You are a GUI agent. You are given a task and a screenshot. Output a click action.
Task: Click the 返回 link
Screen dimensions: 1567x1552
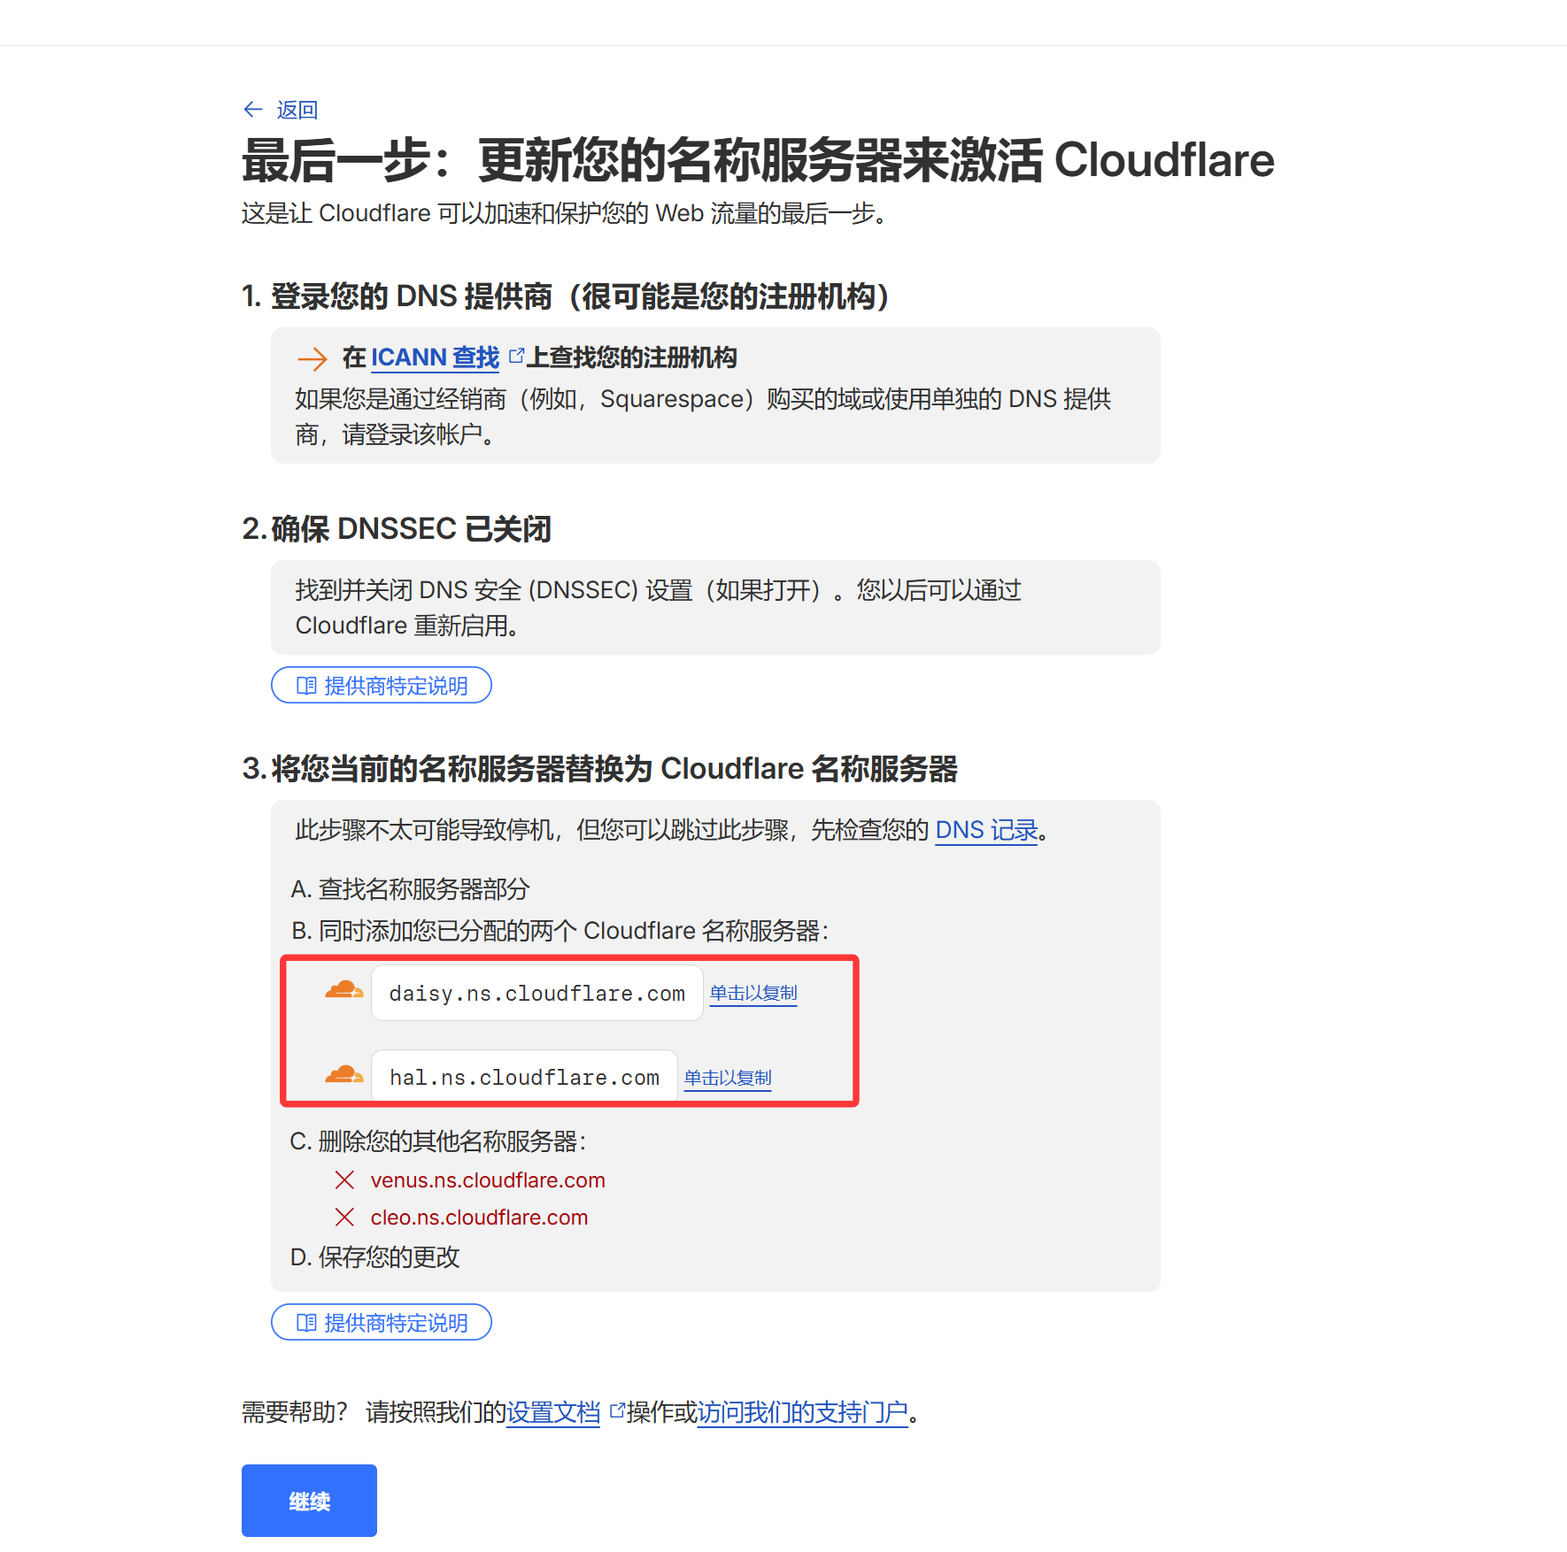[297, 109]
